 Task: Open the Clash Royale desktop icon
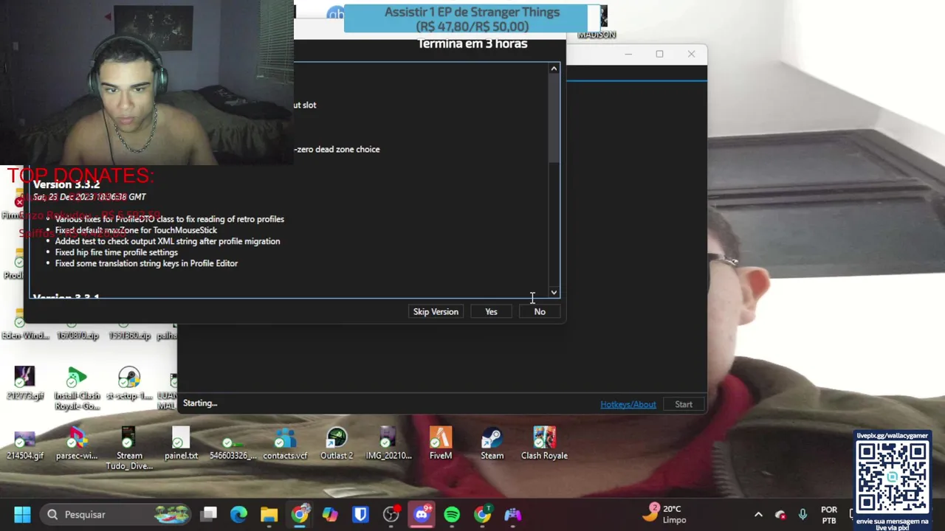pyautogui.click(x=544, y=443)
